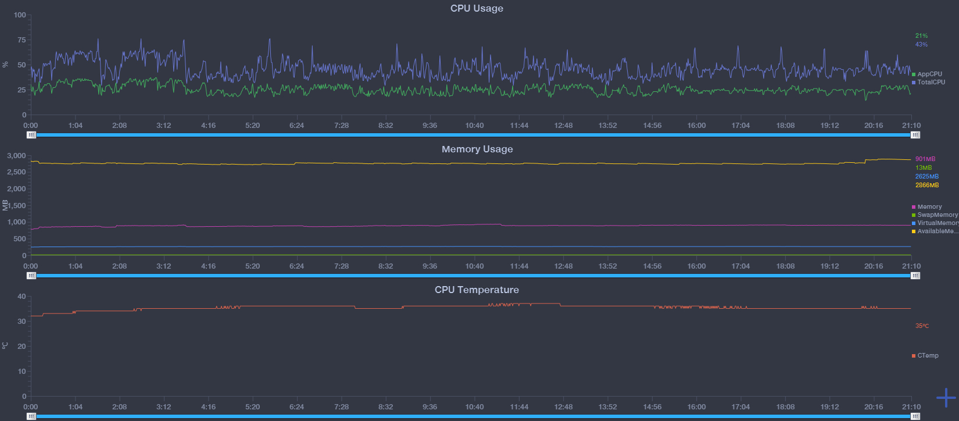Click the 10:40 tick on CPU Usage axis
The height and width of the screenshot is (421, 959).
[474, 126]
